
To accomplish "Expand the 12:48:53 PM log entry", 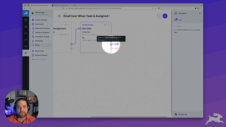I will (187, 31).
